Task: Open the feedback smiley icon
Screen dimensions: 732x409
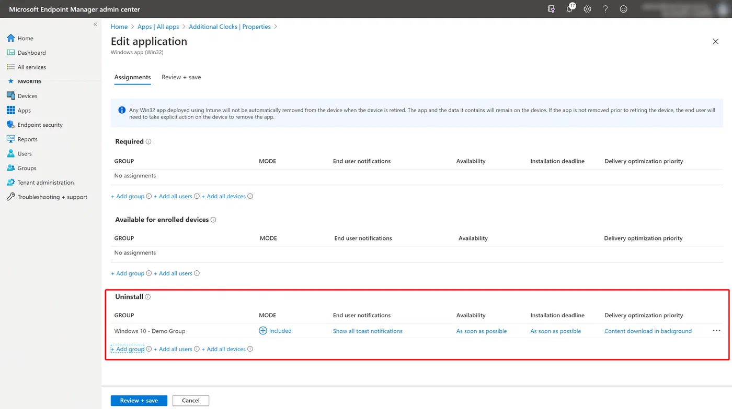Action: (x=623, y=9)
